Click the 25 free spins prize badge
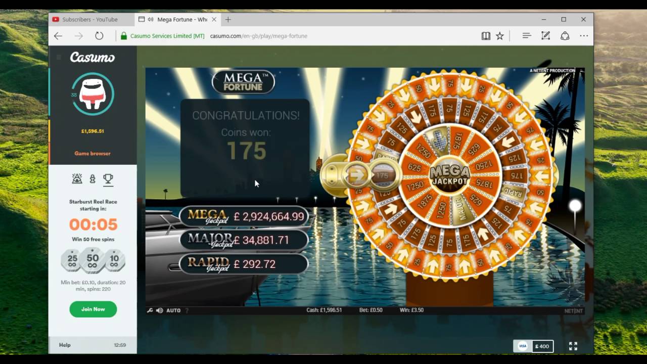The width and height of the screenshot is (647, 364). pyautogui.click(x=72, y=261)
